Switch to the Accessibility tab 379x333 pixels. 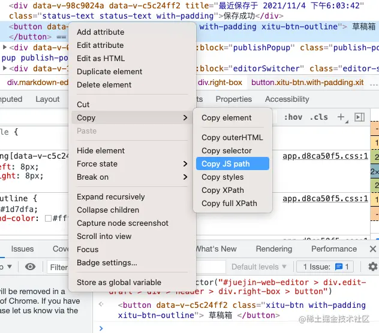[287, 99]
